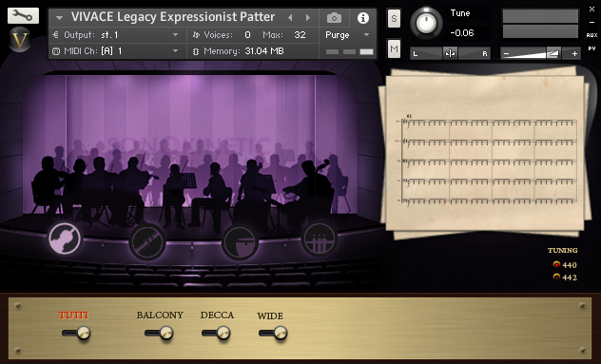Open snapshot view with camera icon
The height and width of the screenshot is (364, 601).
(334, 18)
